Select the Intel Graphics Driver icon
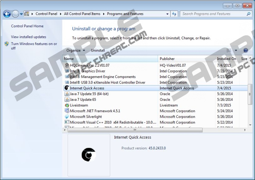This screenshot has height=180, width=255. [67, 71]
